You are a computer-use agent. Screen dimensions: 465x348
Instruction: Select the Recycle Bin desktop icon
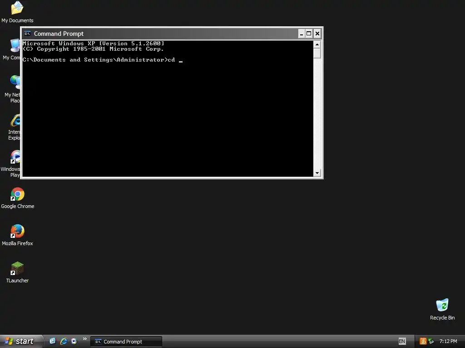click(x=442, y=309)
